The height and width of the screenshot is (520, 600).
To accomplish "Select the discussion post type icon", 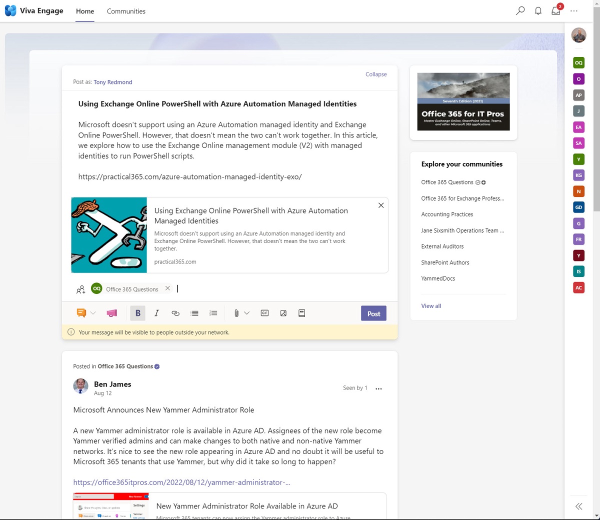I will coord(81,313).
